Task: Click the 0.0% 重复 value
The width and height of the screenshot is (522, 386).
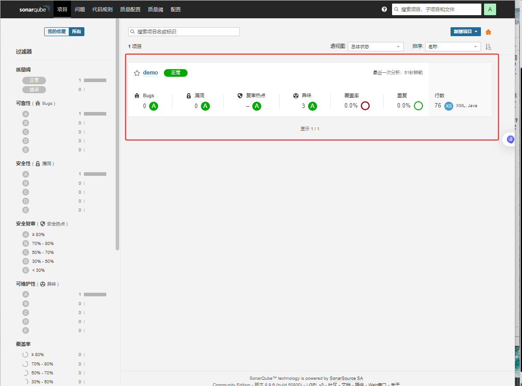Action: tap(404, 105)
